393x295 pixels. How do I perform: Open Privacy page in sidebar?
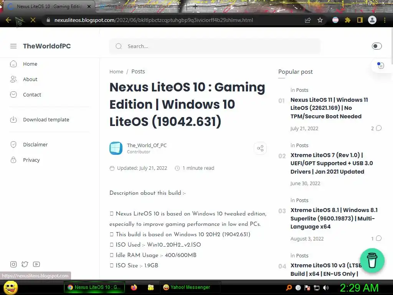31,160
